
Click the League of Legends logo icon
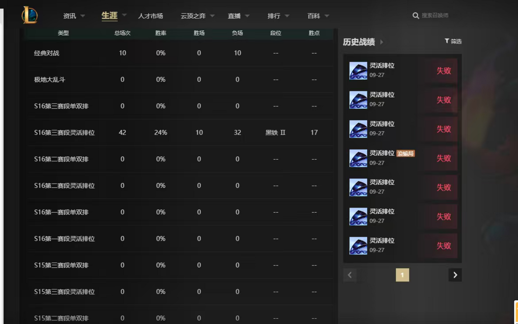pos(30,15)
